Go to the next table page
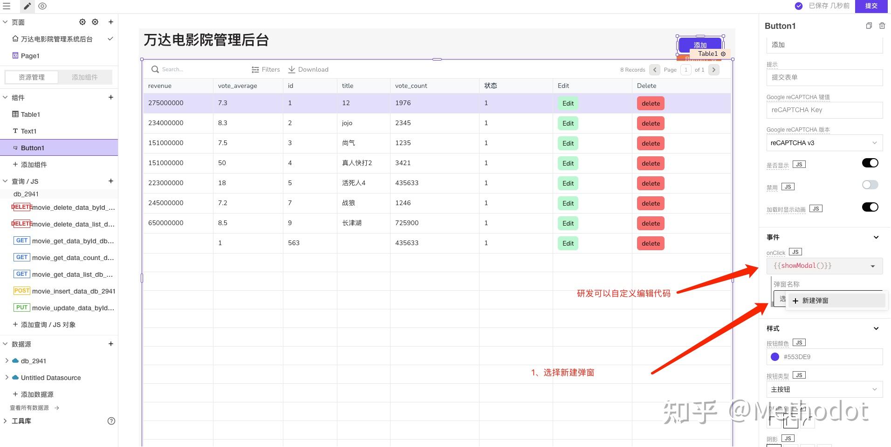The width and height of the screenshot is (891, 447). point(713,70)
